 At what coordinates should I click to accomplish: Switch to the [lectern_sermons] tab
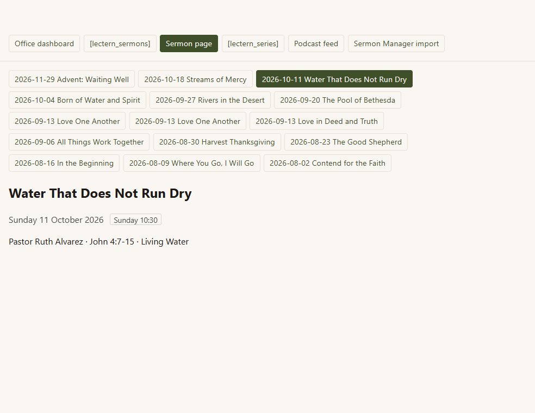tap(120, 43)
